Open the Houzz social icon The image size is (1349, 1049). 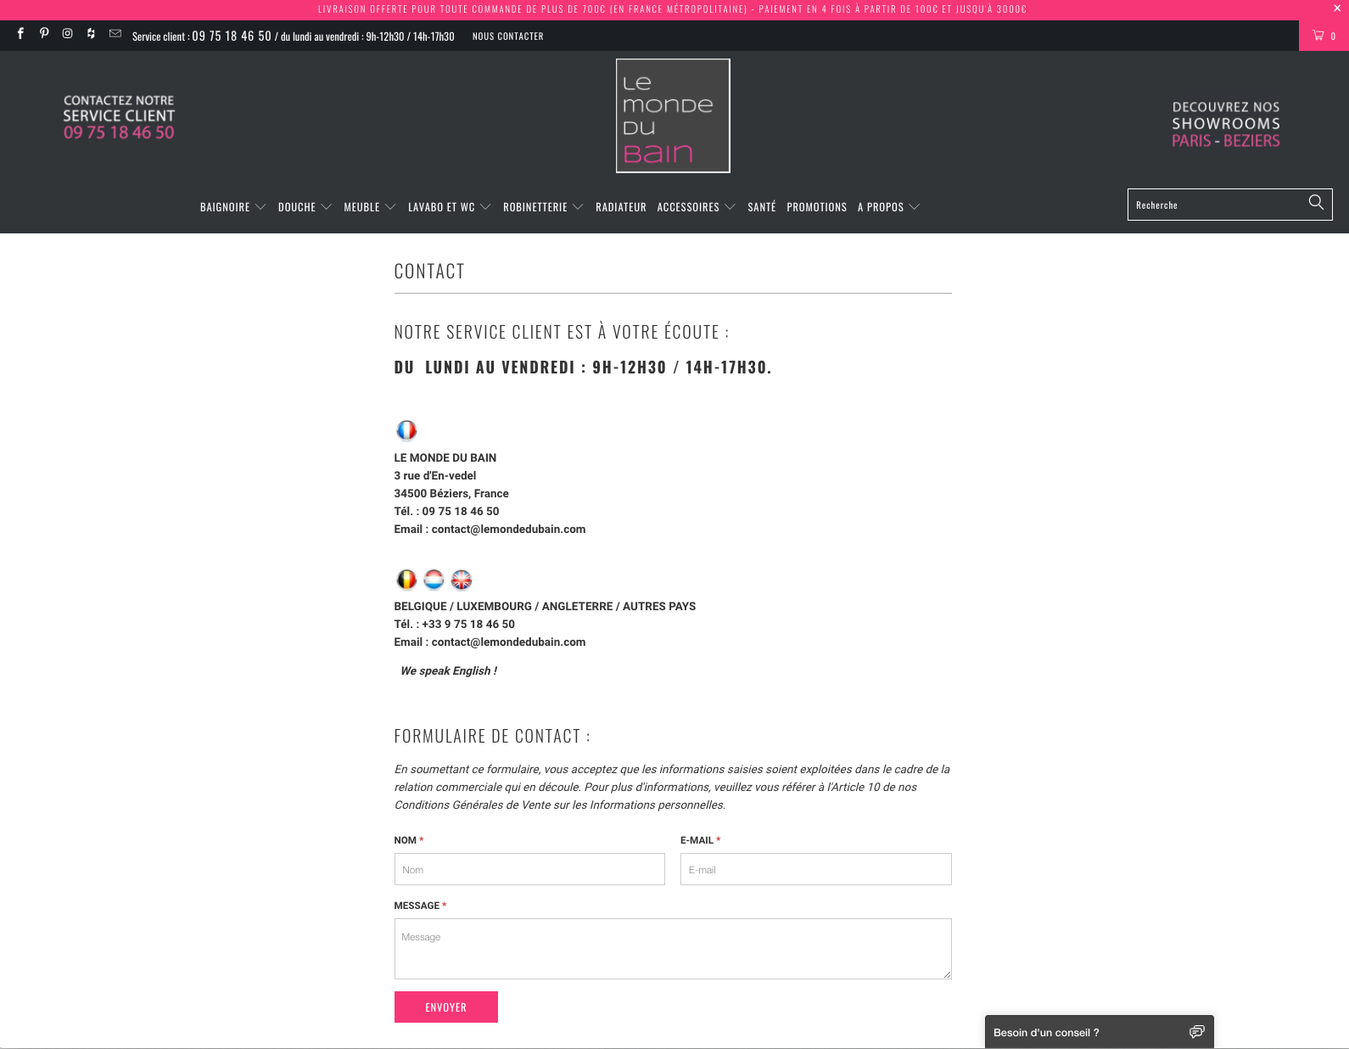click(91, 34)
